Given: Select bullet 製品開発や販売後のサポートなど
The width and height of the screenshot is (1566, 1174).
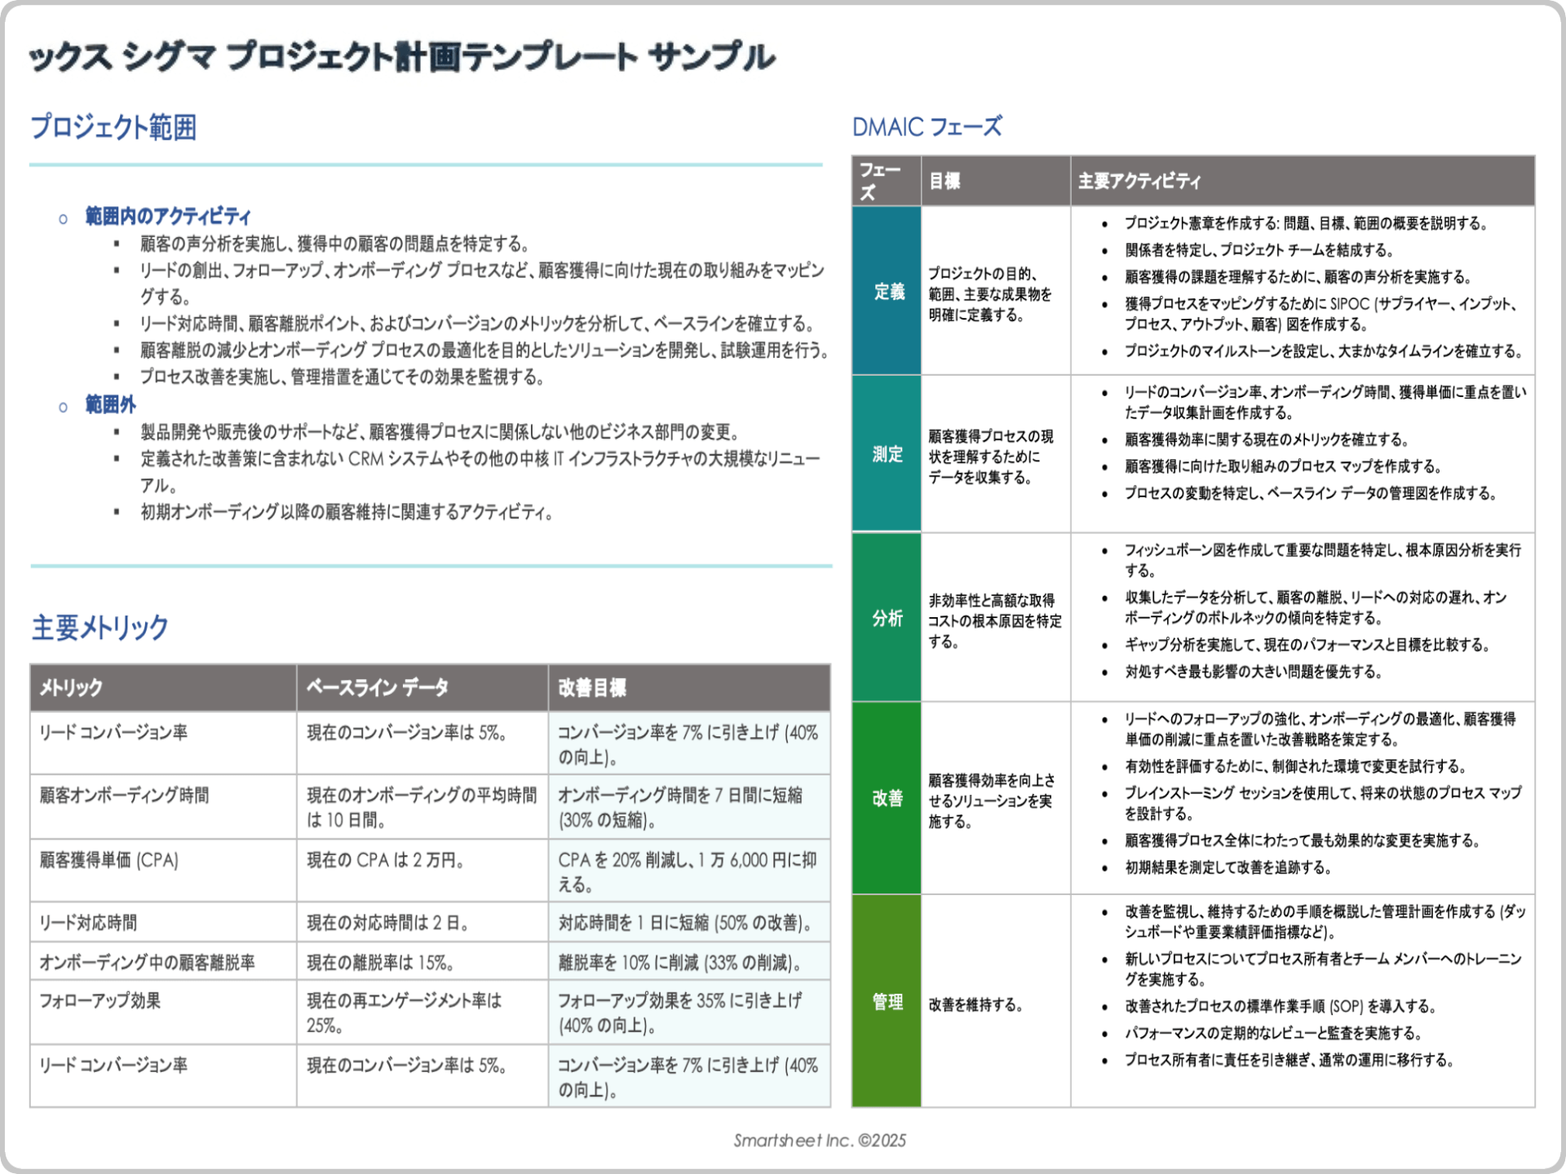Looking at the screenshot, I should [440, 431].
